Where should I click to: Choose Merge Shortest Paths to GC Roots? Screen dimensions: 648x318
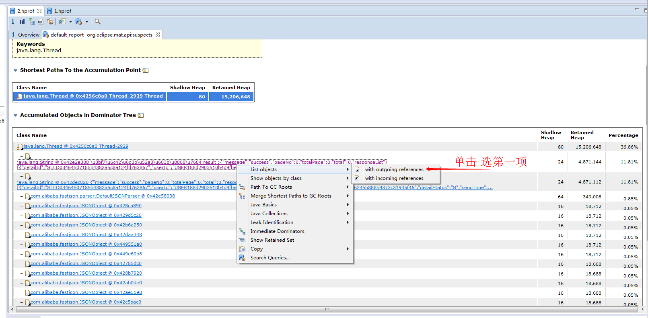(x=295, y=196)
